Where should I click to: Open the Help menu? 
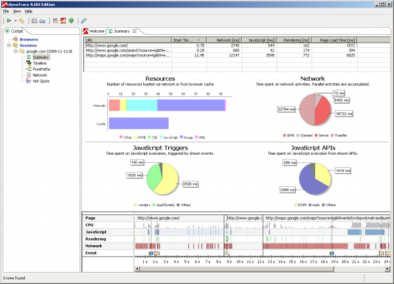(x=28, y=11)
